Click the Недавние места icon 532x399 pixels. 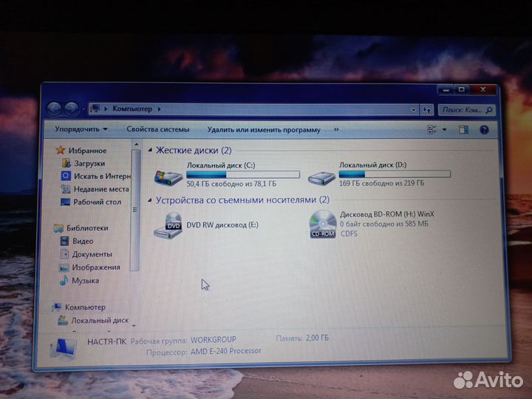(66, 188)
